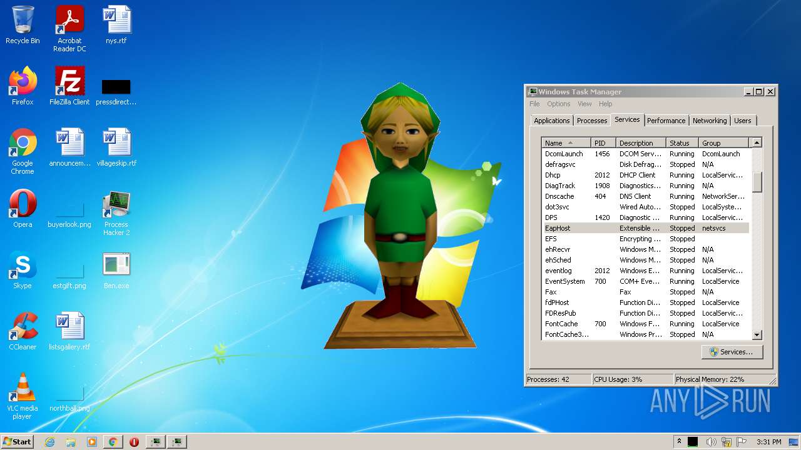Image resolution: width=801 pixels, height=450 pixels.
Task: Select northball.png file icon
Action: click(x=69, y=400)
